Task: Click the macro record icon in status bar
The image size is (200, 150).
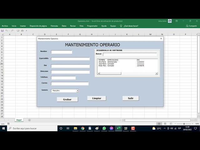Action: 8,124
